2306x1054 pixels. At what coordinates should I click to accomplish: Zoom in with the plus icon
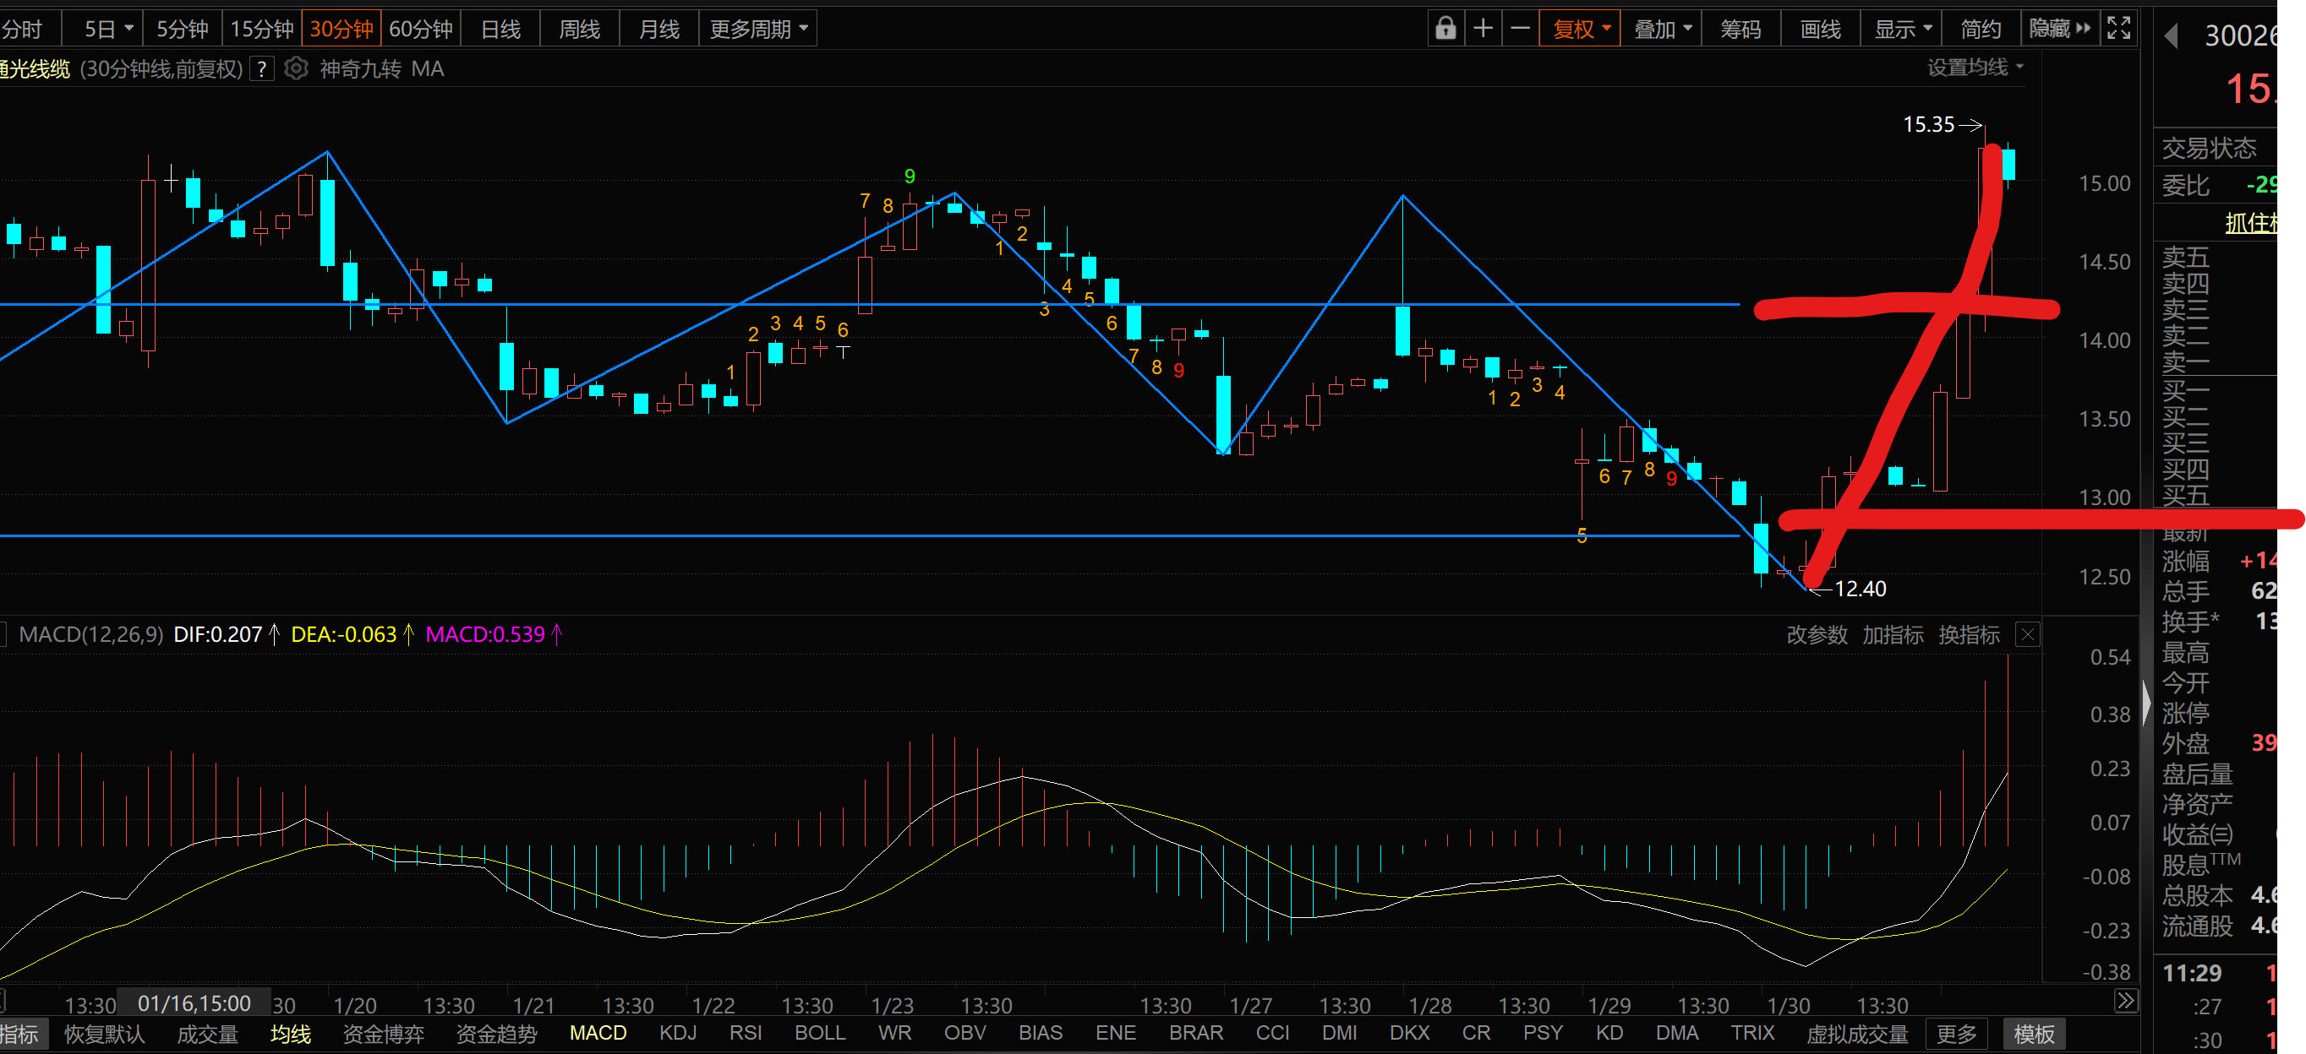[x=1483, y=29]
